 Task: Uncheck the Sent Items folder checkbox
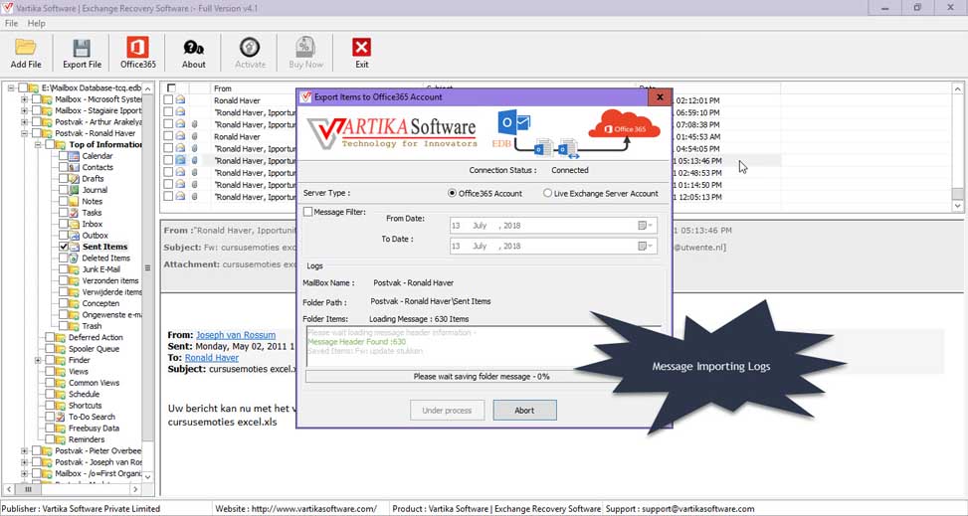tap(64, 247)
